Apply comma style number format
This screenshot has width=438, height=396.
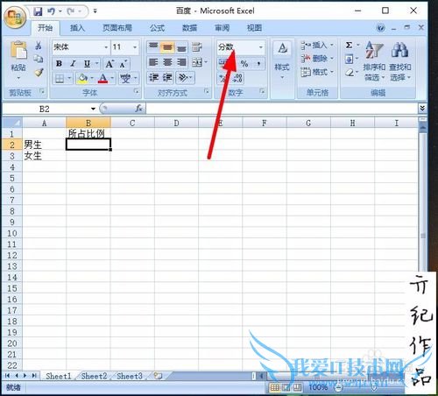(x=258, y=63)
